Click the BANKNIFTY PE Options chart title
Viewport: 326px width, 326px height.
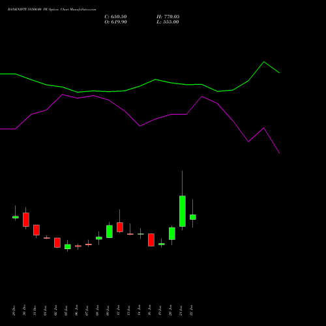tap(52, 10)
